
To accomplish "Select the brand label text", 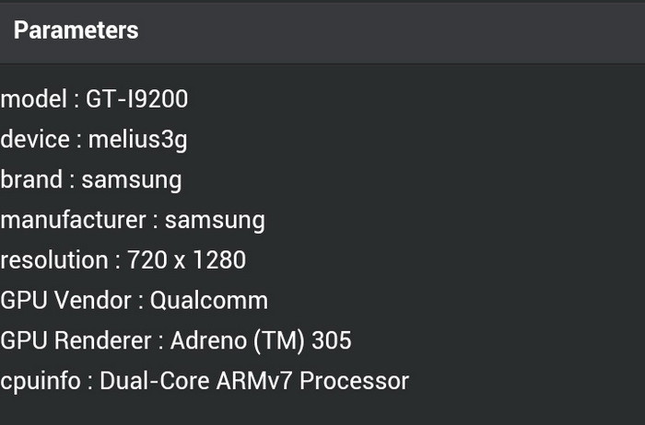I will pyautogui.click(x=31, y=179).
